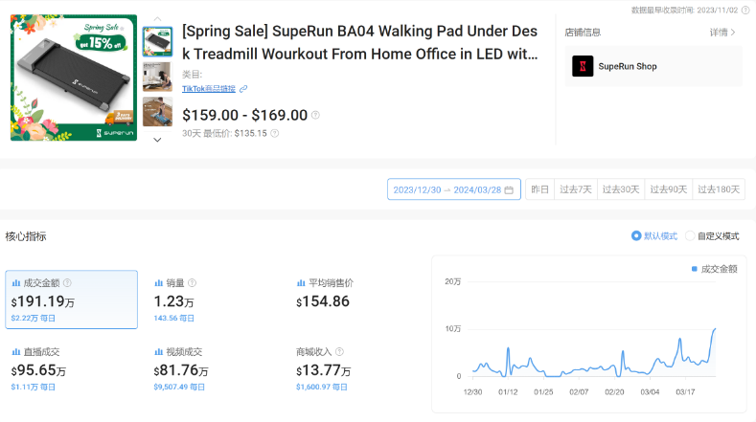Click the help icon next to 销量
The image size is (756, 422).
coord(192,283)
